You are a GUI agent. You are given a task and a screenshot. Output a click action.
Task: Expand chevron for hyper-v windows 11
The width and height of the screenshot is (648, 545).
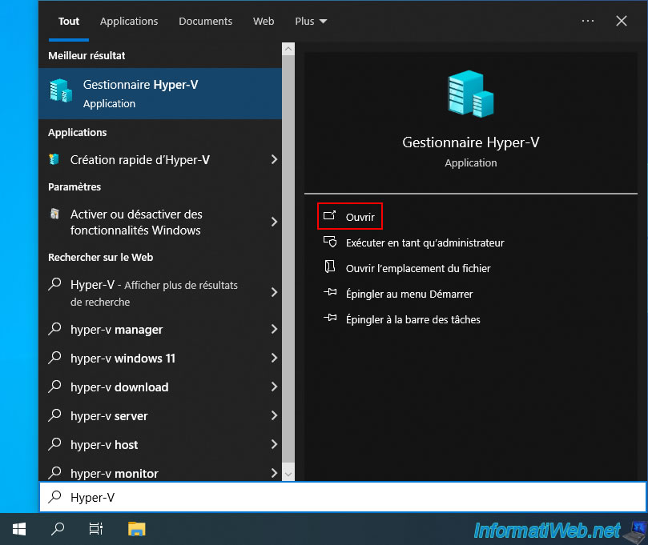click(x=274, y=358)
